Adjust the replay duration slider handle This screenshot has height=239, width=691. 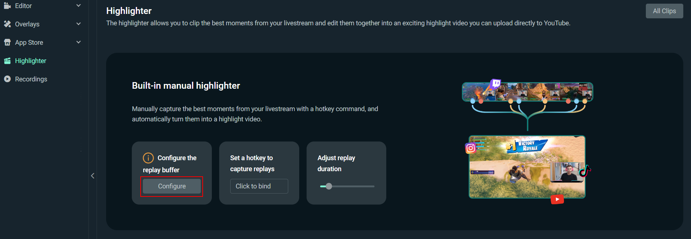point(329,186)
